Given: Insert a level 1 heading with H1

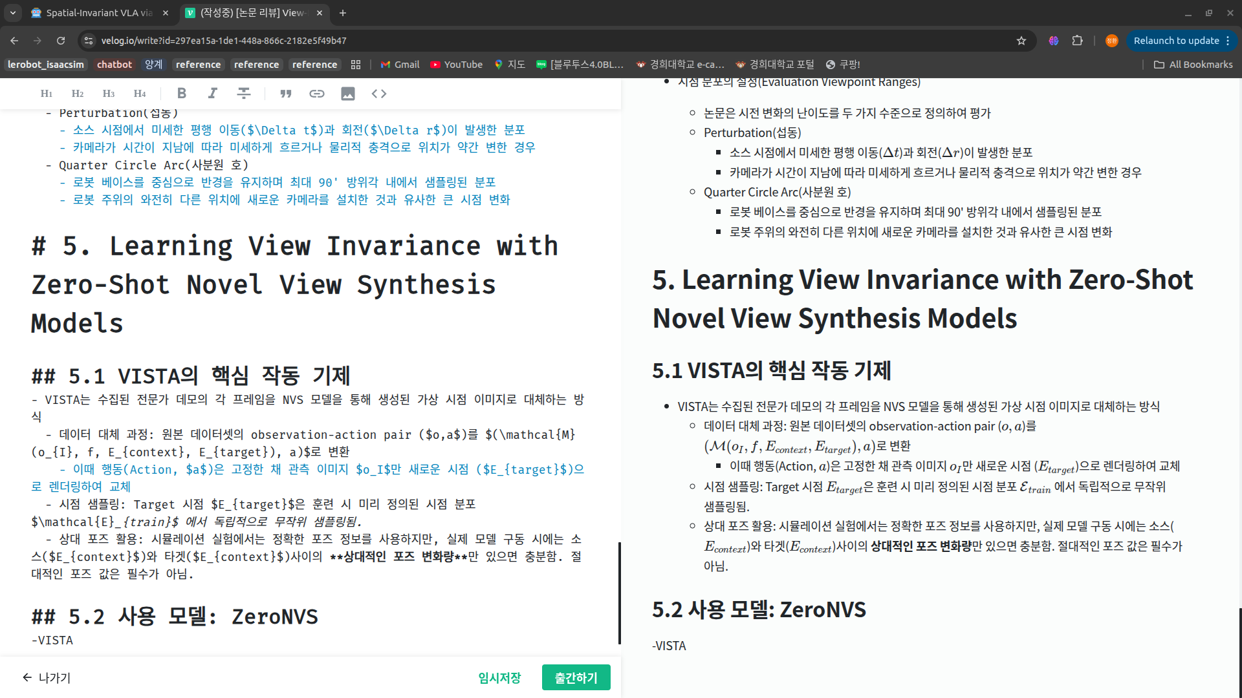Looking at the screenshot, I should (x=47, y=94).
